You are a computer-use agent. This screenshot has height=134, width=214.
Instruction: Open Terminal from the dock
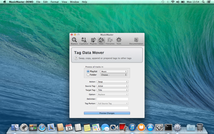[x=168, y=127]
